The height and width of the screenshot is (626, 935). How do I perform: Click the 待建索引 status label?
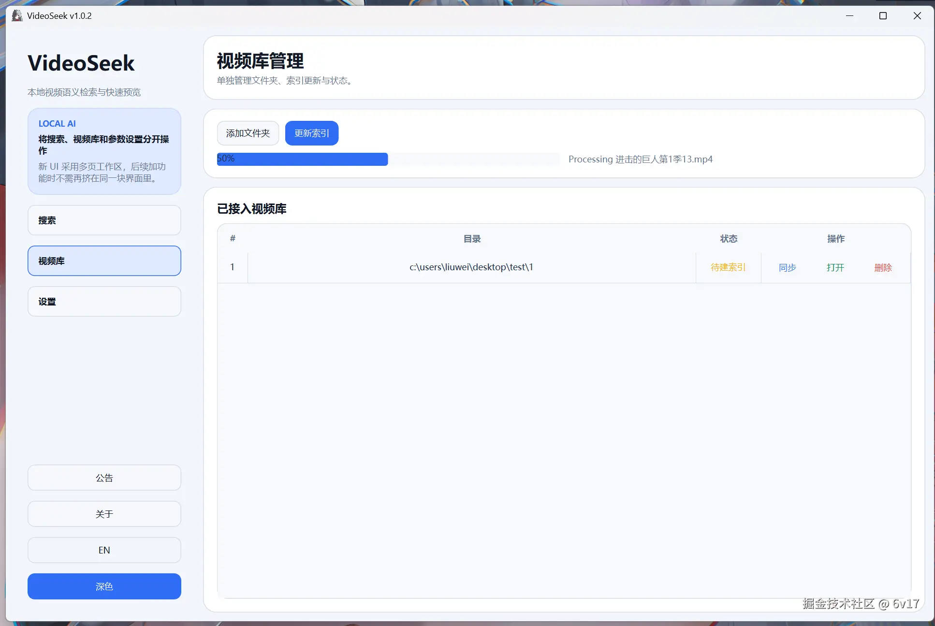(x=728, y=267)
